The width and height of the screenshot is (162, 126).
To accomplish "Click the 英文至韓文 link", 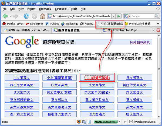I will pos(135,107).
